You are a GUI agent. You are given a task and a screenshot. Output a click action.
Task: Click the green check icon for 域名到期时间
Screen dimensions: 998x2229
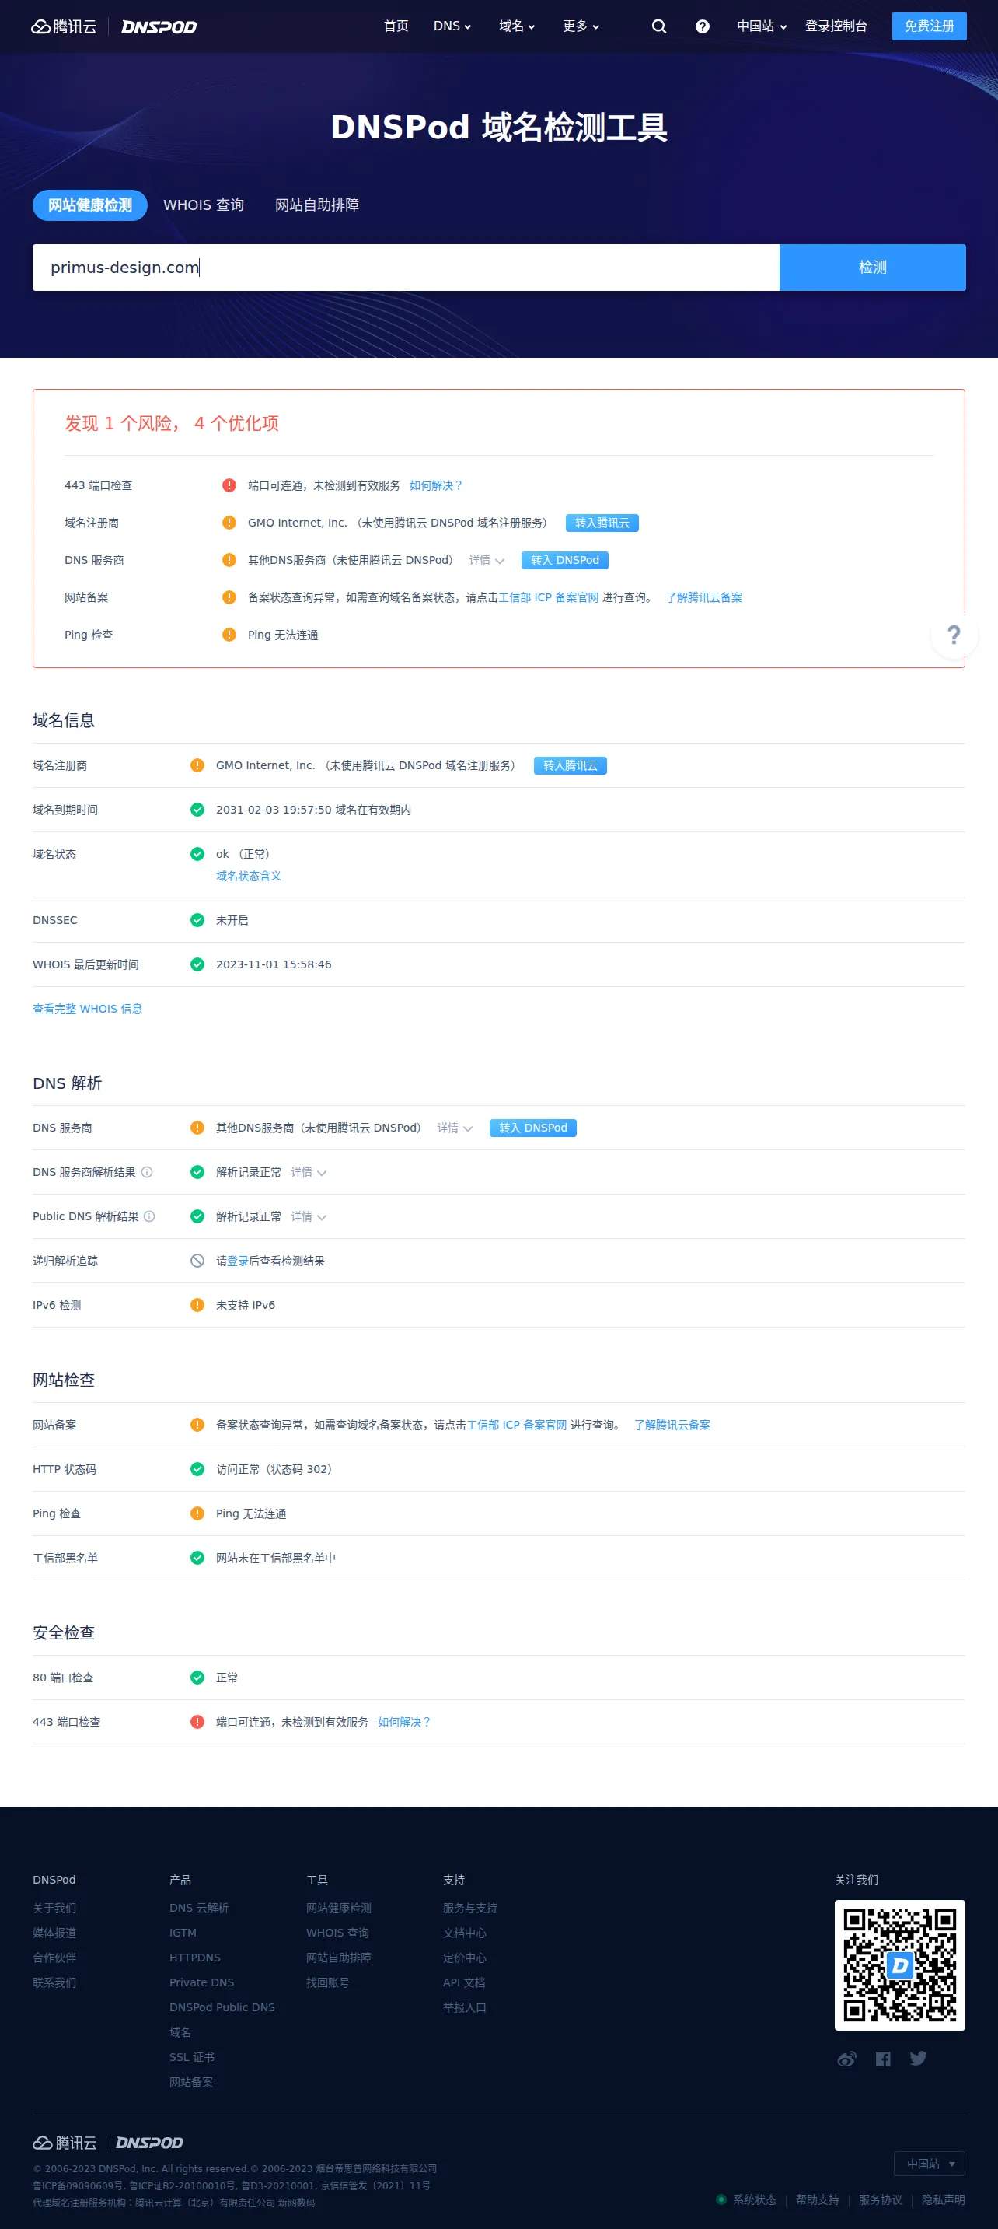(197, 809)
